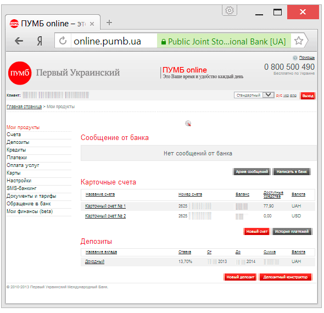
Task: Open Кредиты in sidebar
Action: (x=16, y=150)
